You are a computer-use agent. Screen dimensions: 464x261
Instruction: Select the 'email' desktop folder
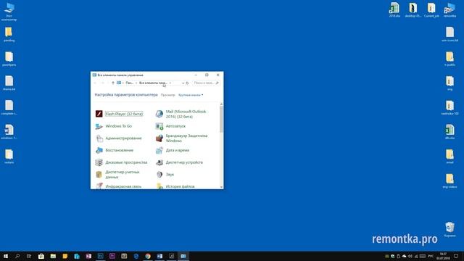[449, 157]
